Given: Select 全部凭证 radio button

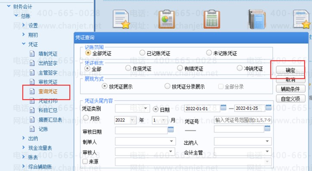Looking at the screenshot, I should tap(88, 53).
